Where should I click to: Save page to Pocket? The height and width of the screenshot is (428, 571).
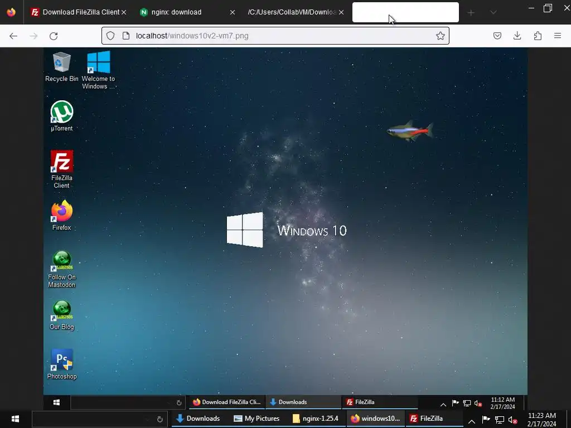(x=497, y=36)
